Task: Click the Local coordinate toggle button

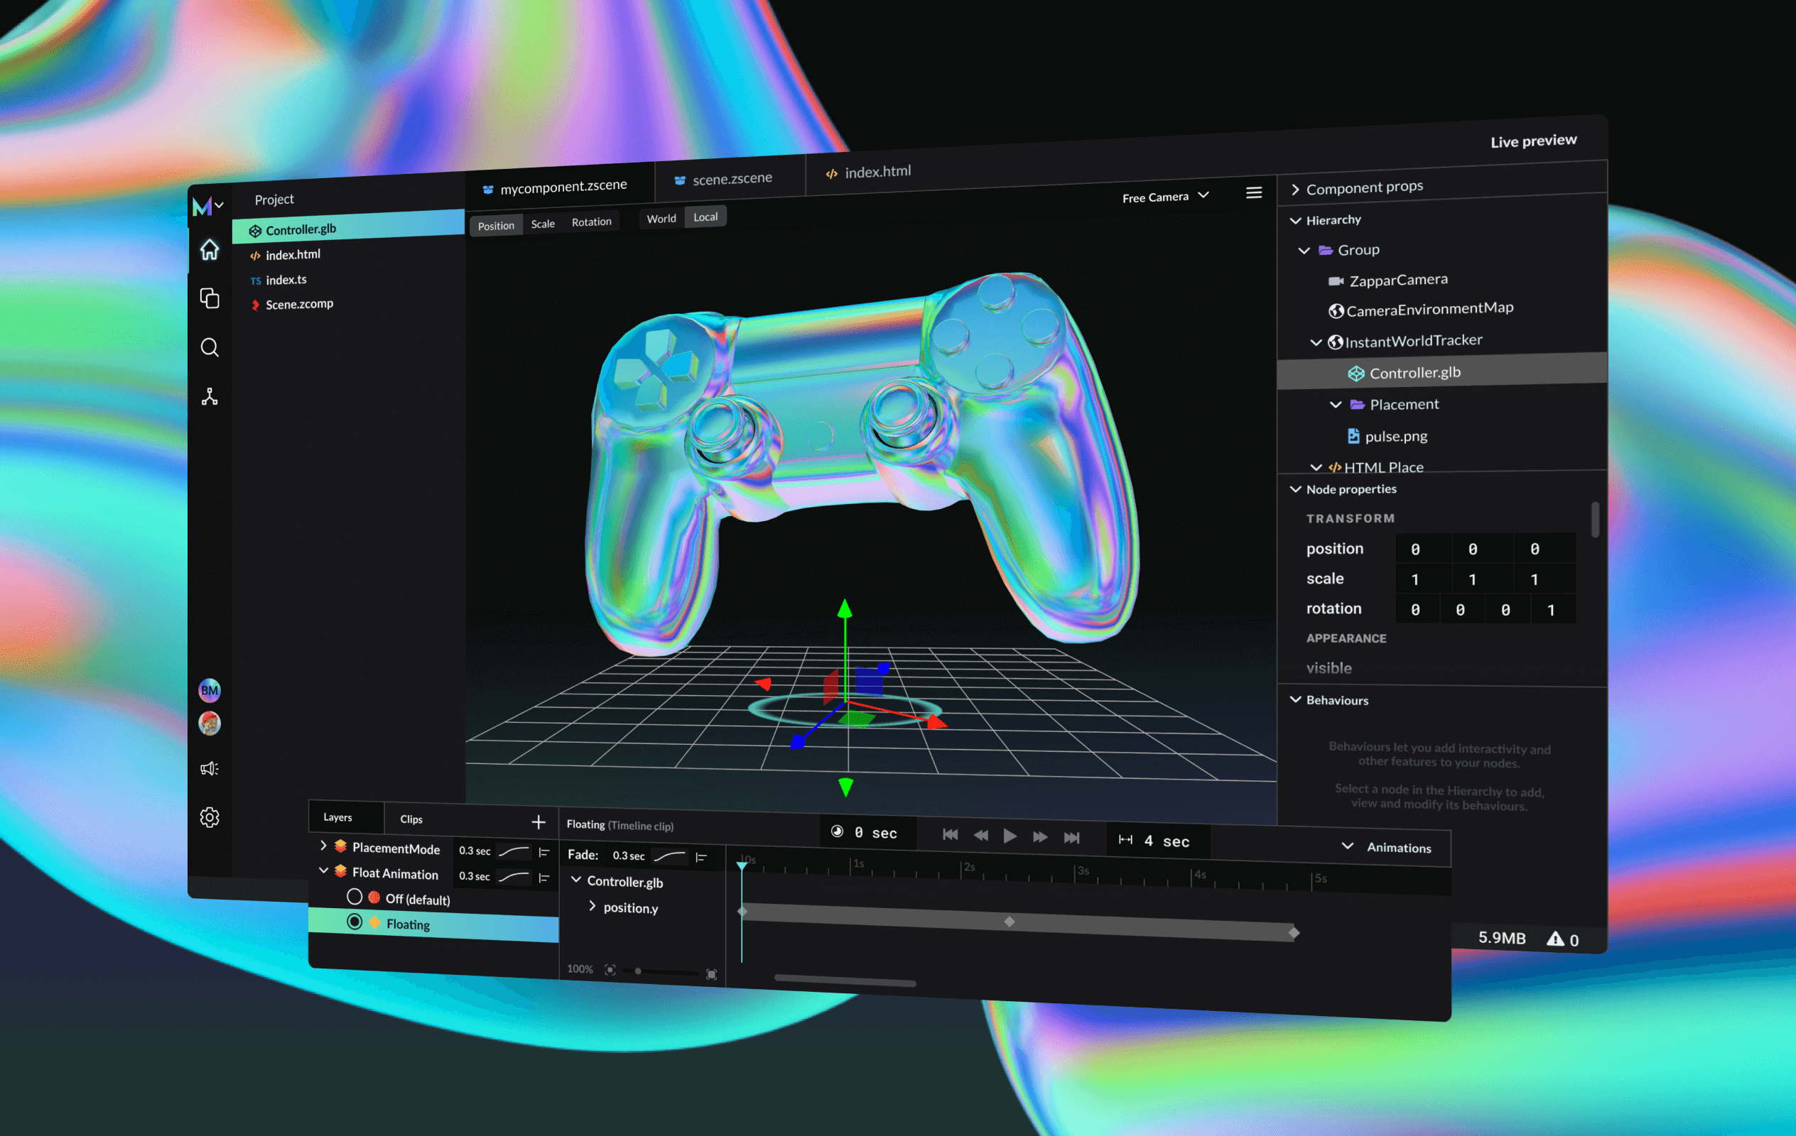Action: pyautogui.click(x=705, y=219)
